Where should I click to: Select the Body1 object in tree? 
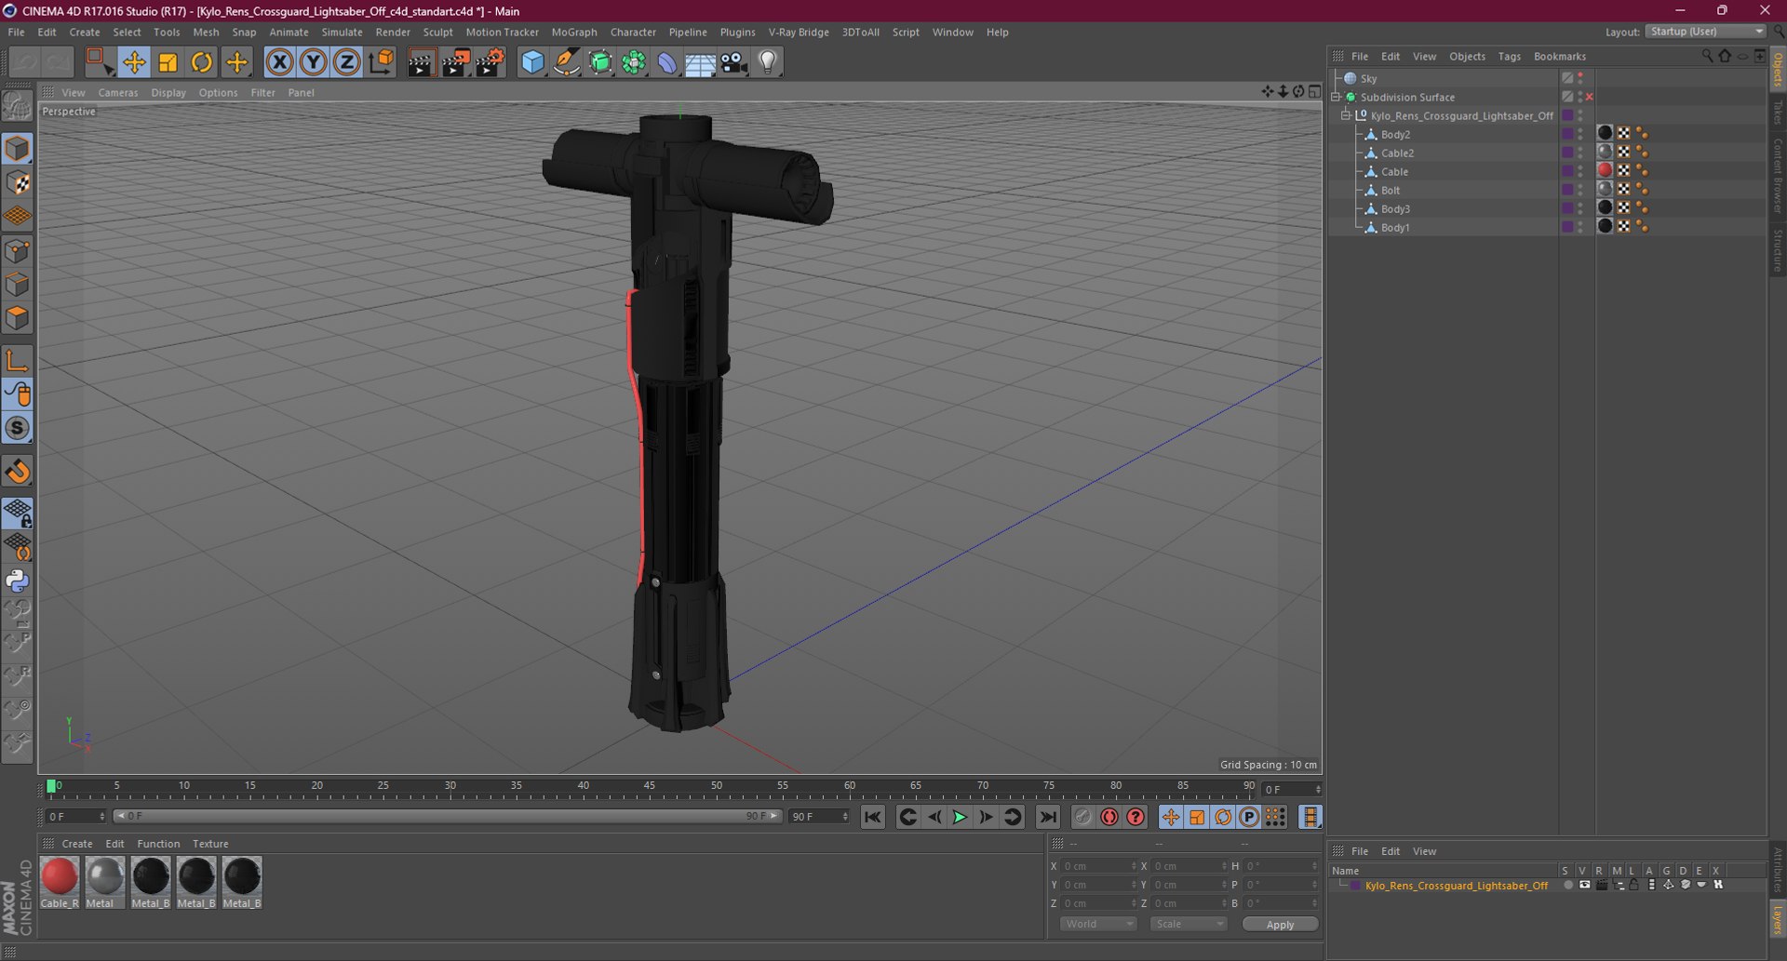(1394, 227)
